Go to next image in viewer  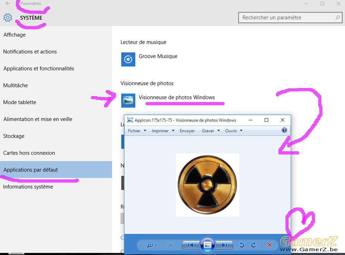pos(224,245)
